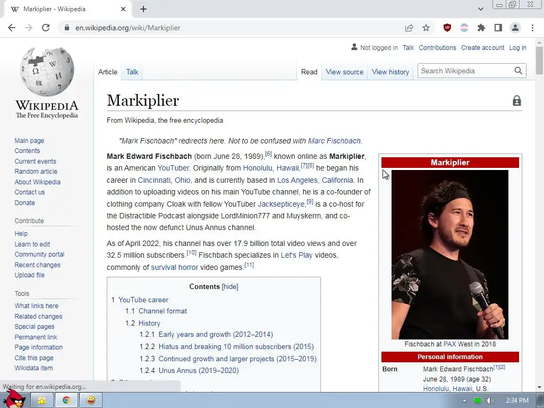Click the page protection padlock icon
This screenshot has width=544, height=408.
point(516,100)
